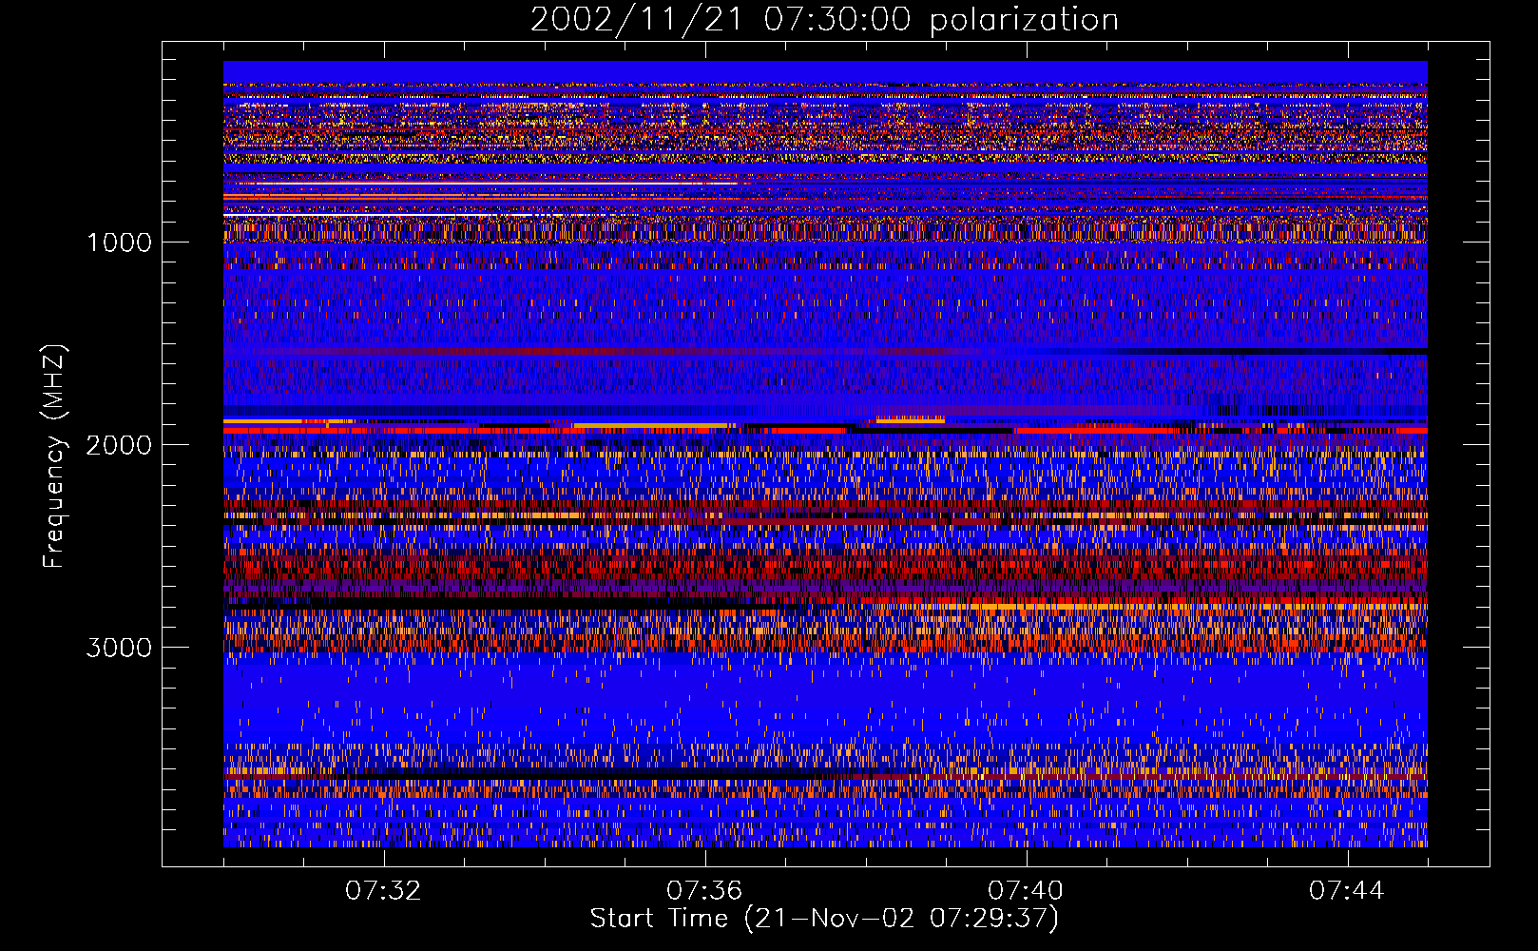The height and width of the screenshot is (951, 1538).
Task: Click the 1000 frequency tick label
Action: (119, 243)
